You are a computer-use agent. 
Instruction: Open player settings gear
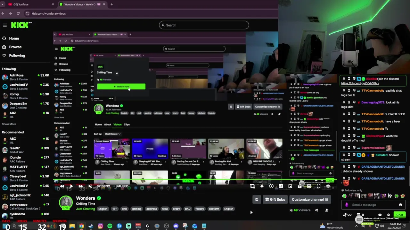328,186
